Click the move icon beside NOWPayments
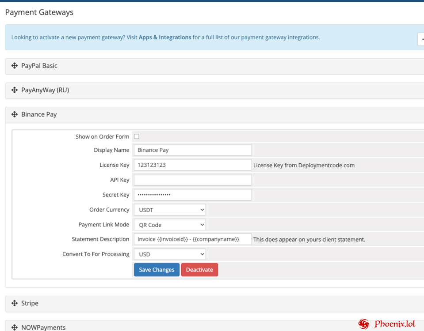The height and width of the screenshot is (331, 424). point(15,327)
